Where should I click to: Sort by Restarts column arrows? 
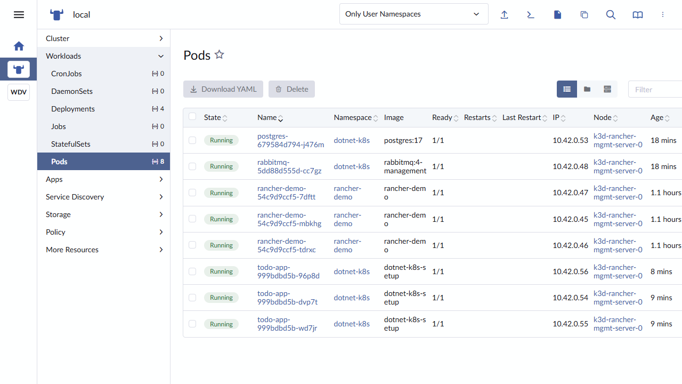click(494, 118)
